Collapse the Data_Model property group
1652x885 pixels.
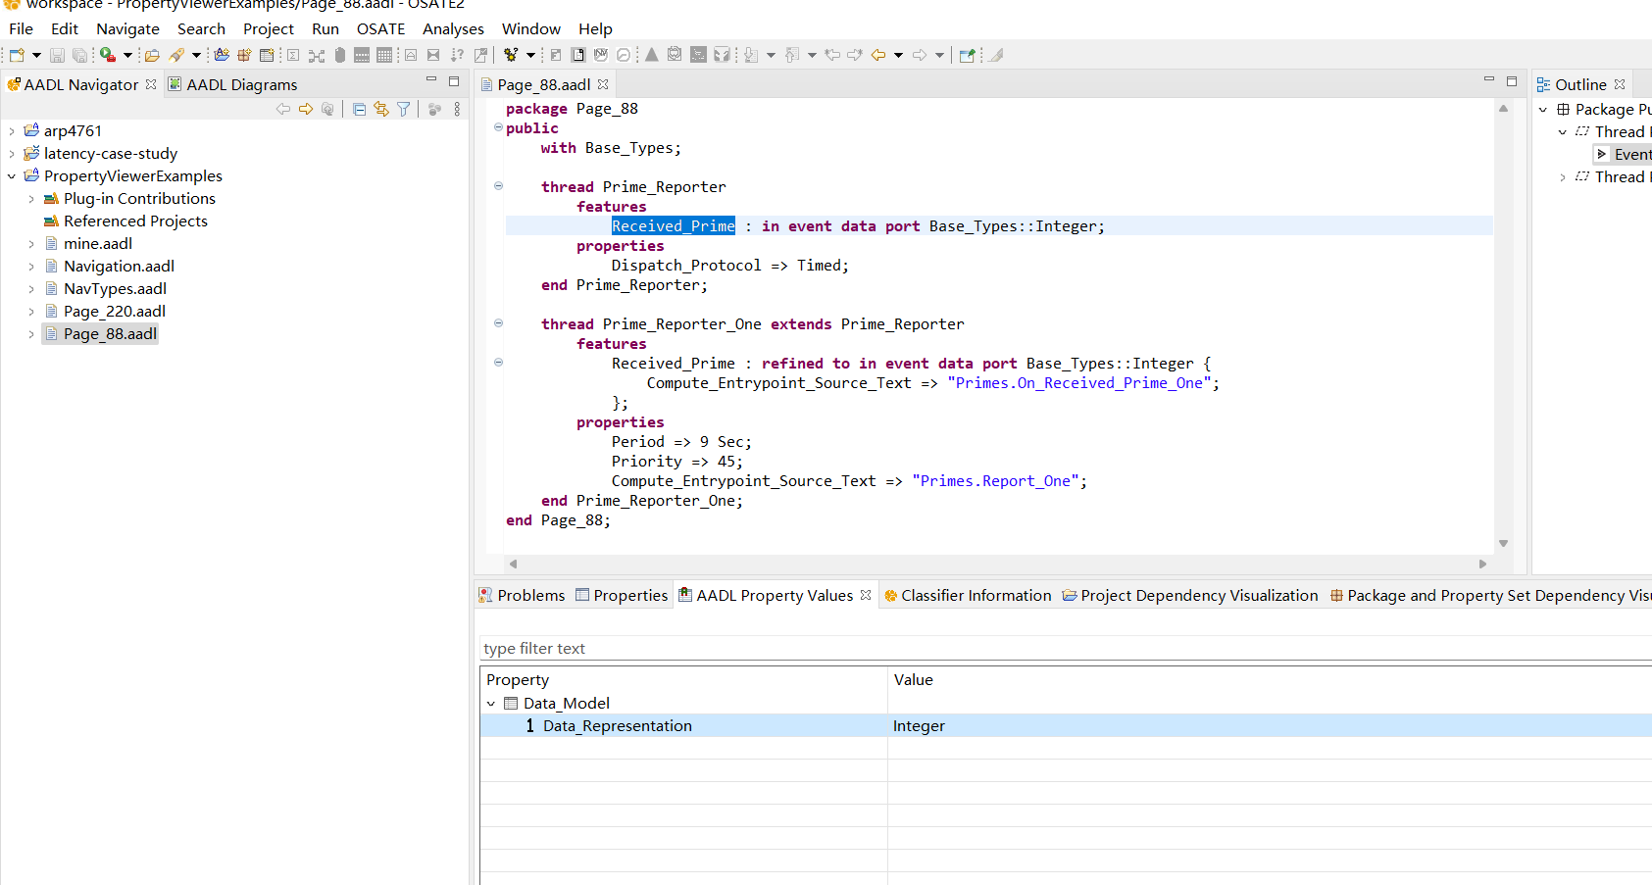[491, 703]
